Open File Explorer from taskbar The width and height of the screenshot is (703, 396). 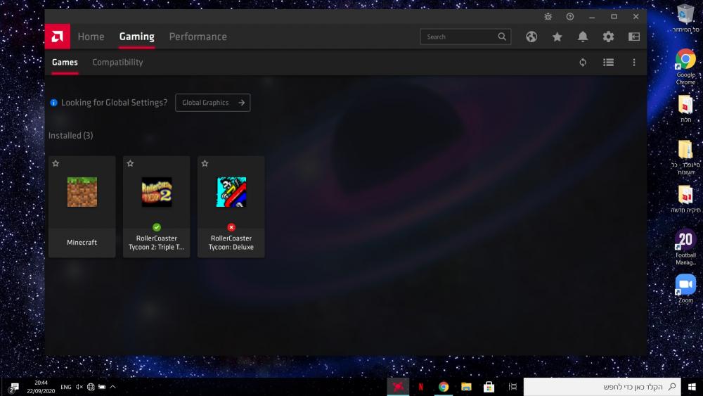[466, 387]
